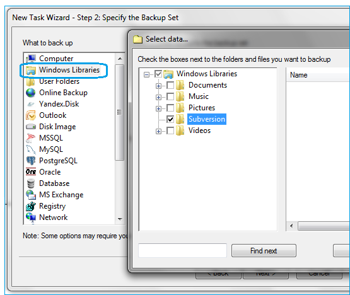Screen dimensions: 350x295
Task: Click the Pictures folder icon in tree
Action: (x=180, y=108)
